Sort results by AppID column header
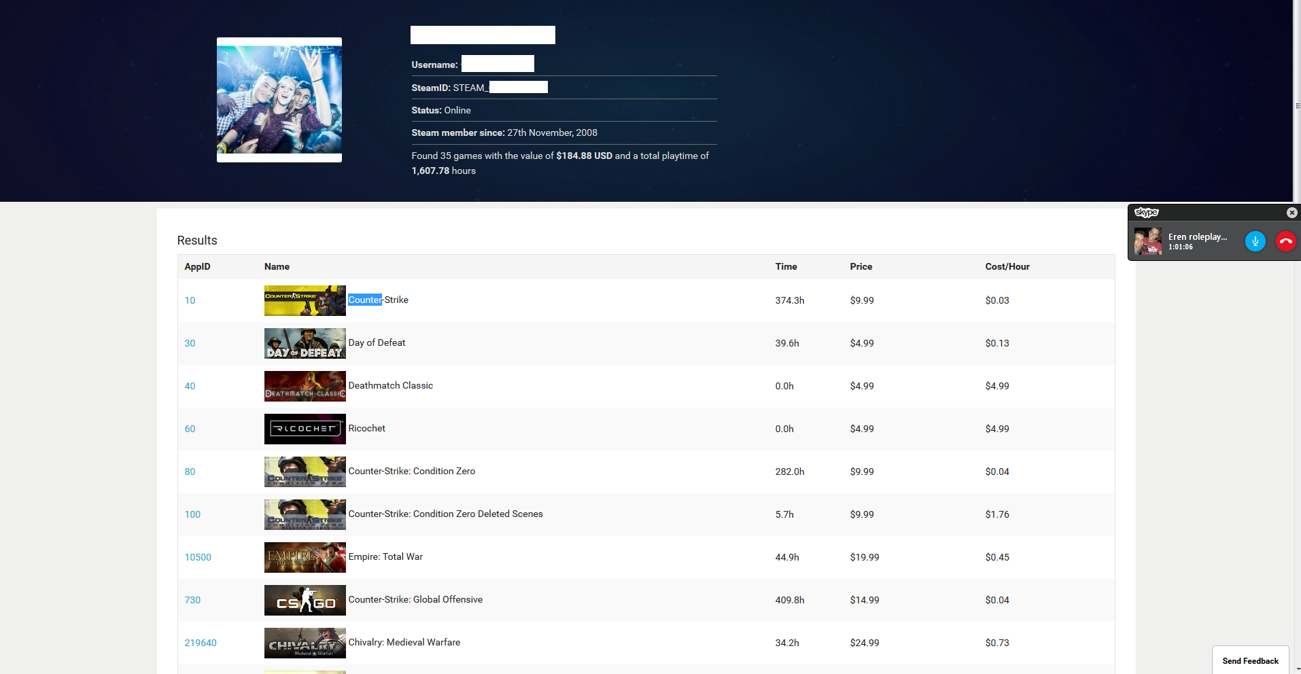This screenshot has width=1301, height=674. pyautogui.click(x=197, y=266)
